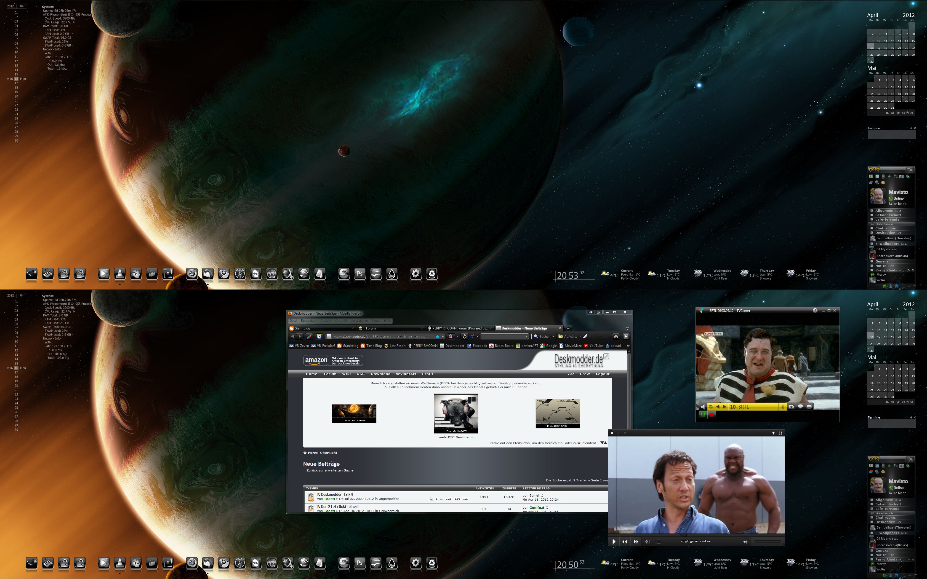The width and height of the screenshot is (927, 579).
Task: Open the Foren-Übersicht link
Action: (x=322, y=453)
